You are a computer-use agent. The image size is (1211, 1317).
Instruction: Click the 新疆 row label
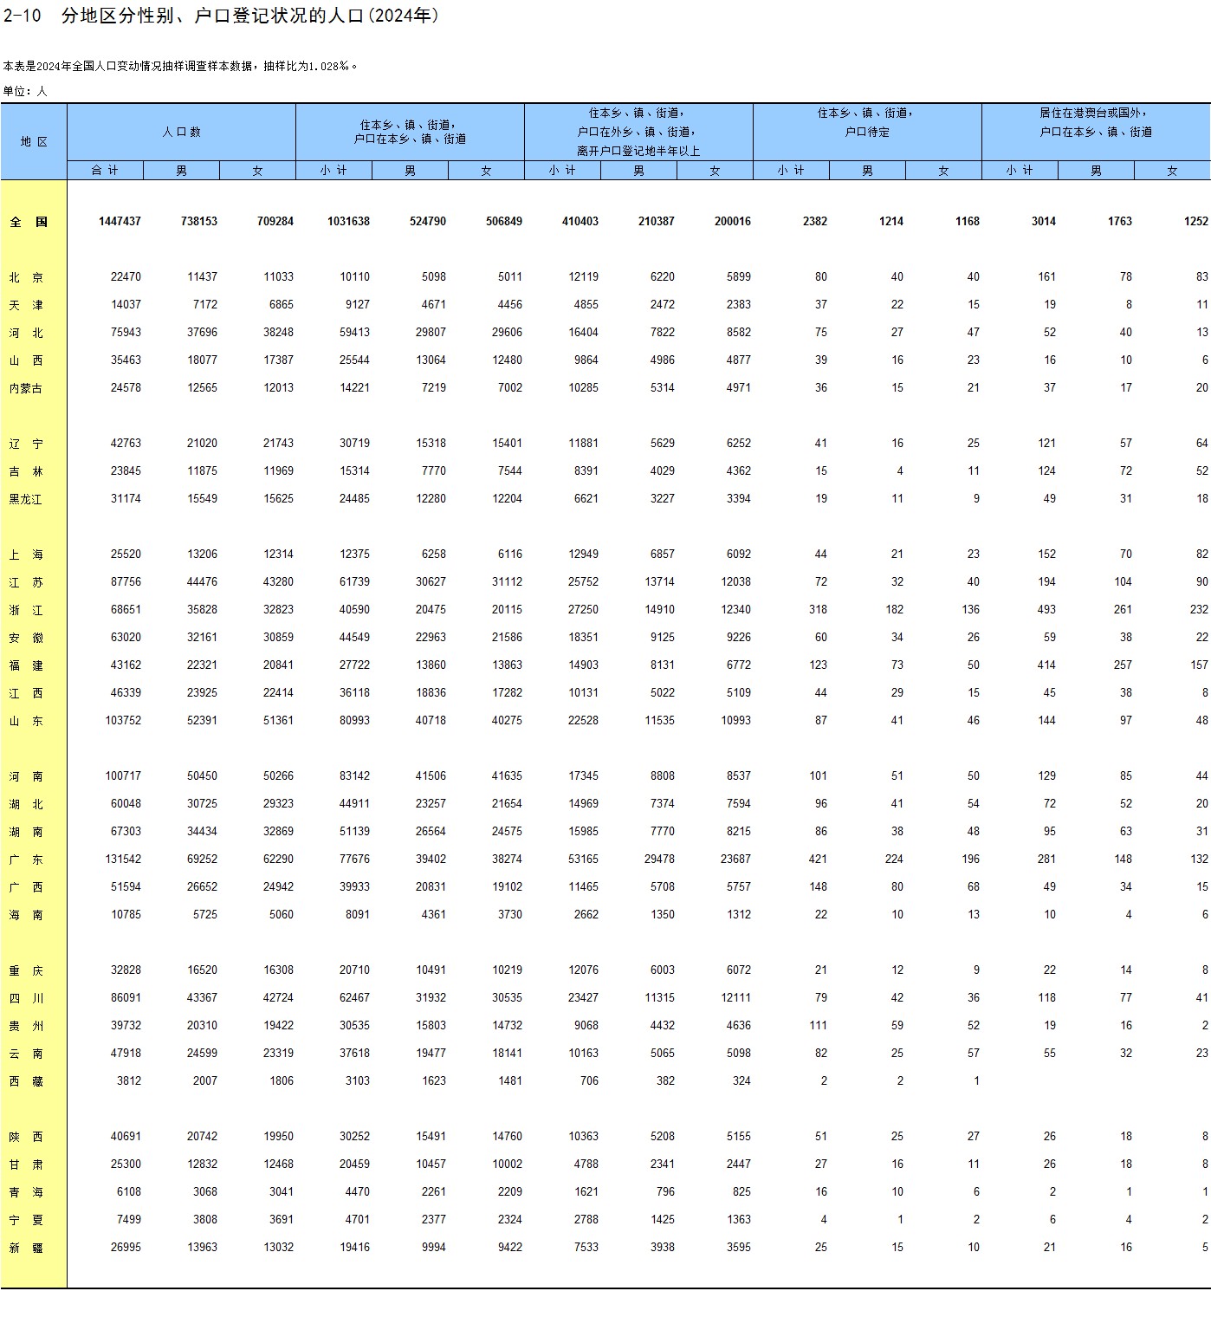[26, 1248]
